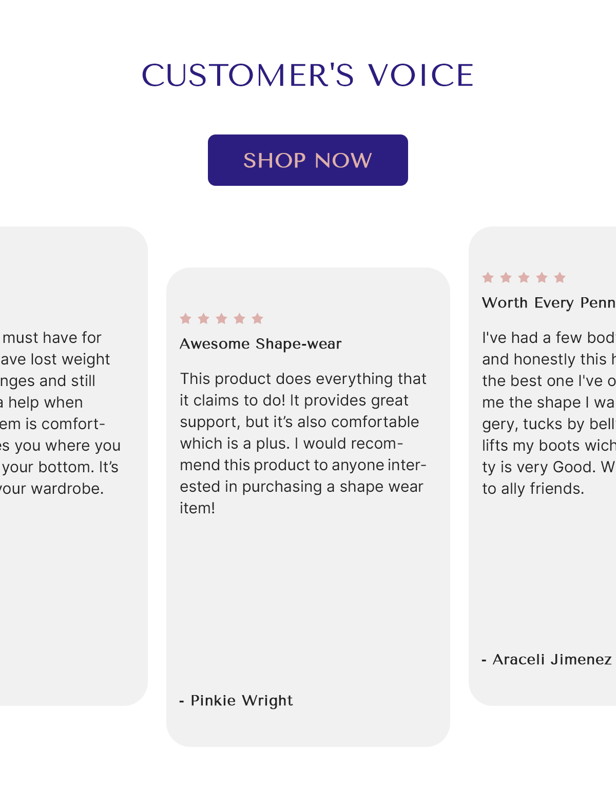Show the partially hidden right review card
Screen dimensions: 616x809
[542, 466]
